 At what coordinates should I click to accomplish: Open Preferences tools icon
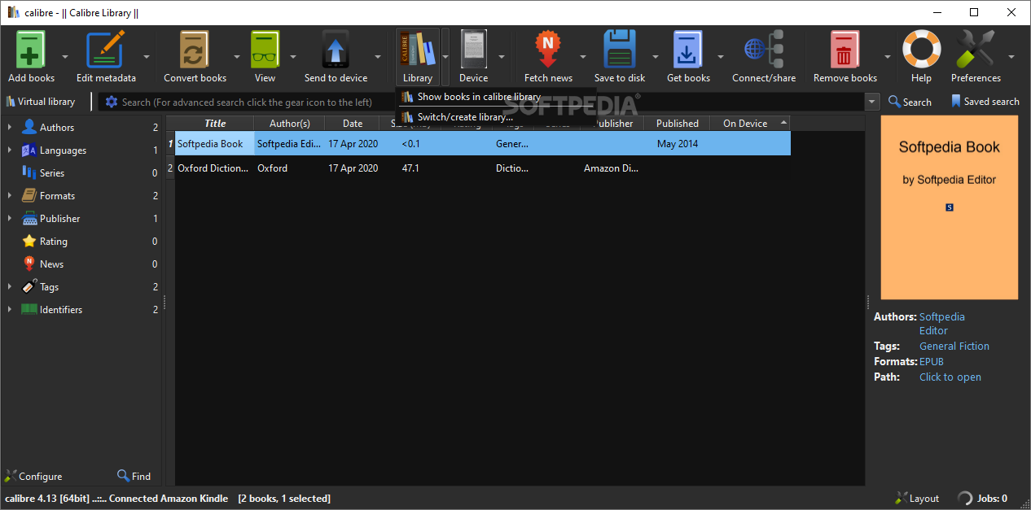(x=976, y=50)
